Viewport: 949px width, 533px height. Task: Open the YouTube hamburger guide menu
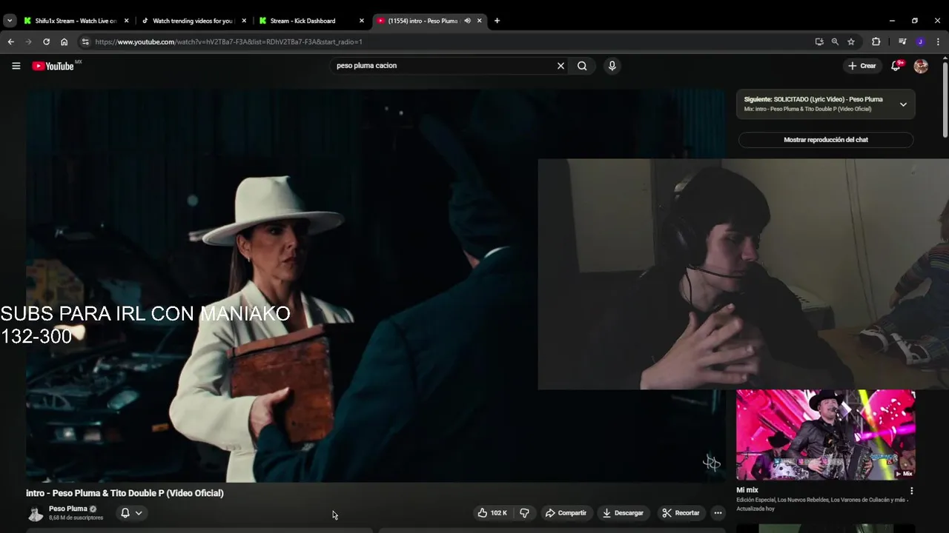click(x=16, y=66)
